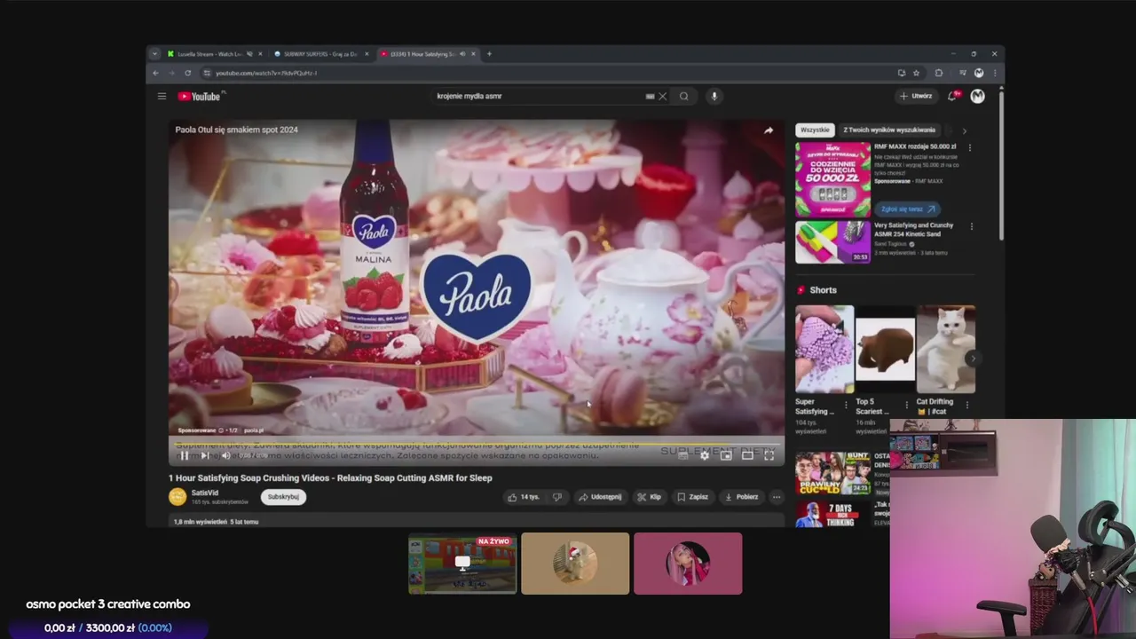Open the Cat Drifting short
1136x639 pixels.
pos(945,350)
